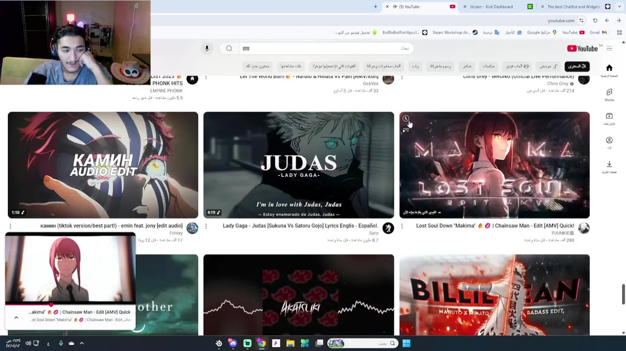The width and height of the screenshot is (626, 351).
Task: Close the YouTube browser tab
Action: pos(387,7)
